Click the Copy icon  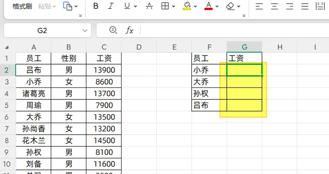click(68, 6)
